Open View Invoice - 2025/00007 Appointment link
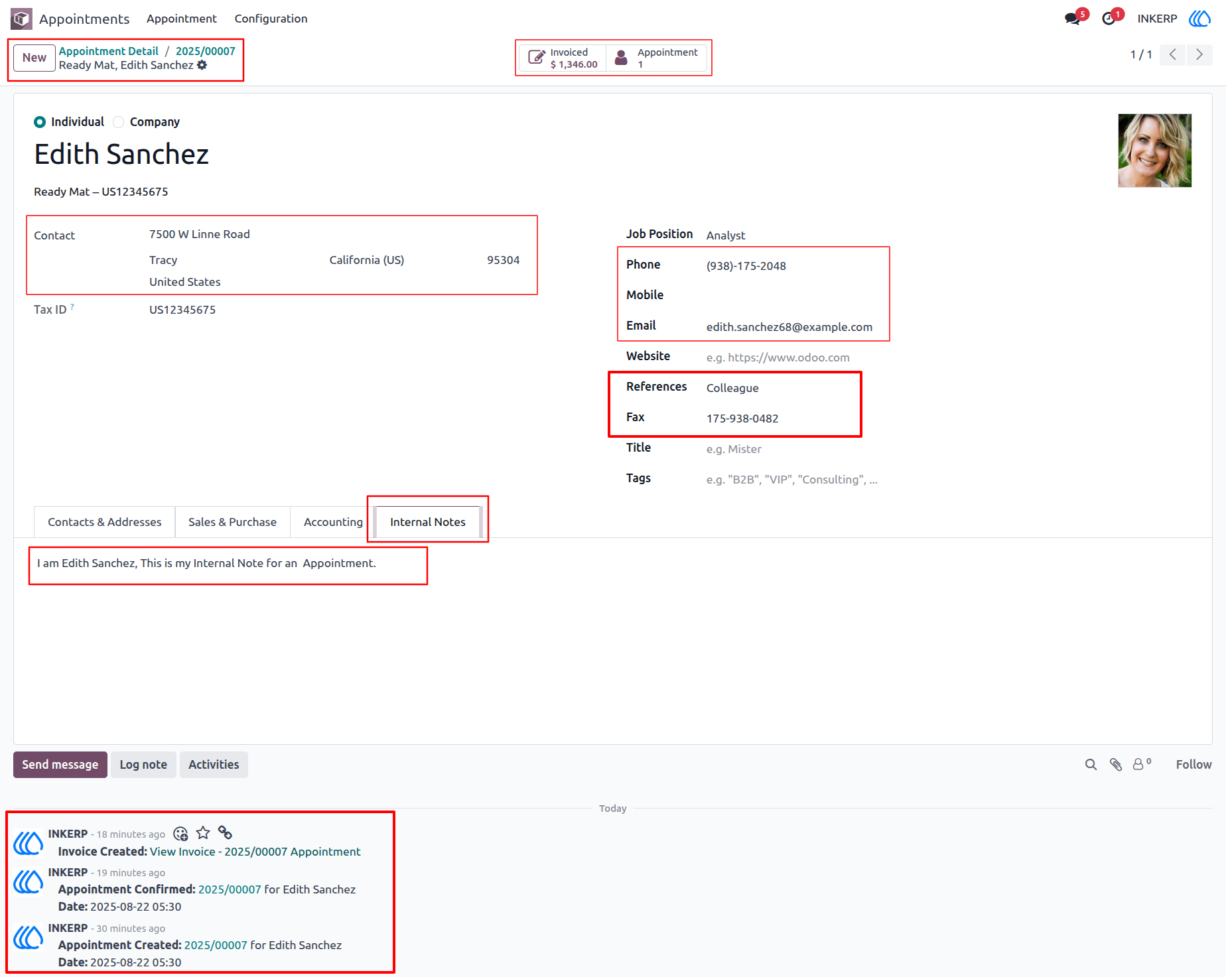The height and width of the screenshot is (977, 1226). (255, 852)
